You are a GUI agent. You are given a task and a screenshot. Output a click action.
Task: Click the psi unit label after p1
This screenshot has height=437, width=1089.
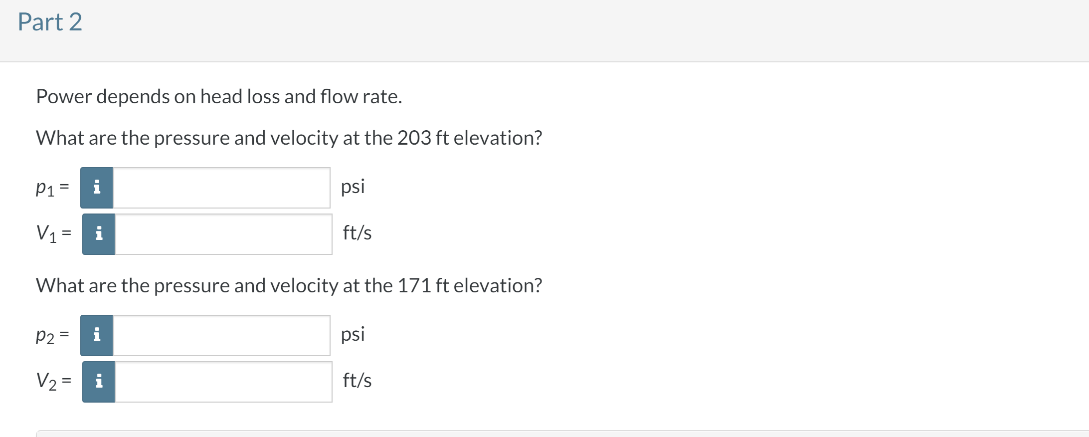pyautogui.click(x=353, y=187)
